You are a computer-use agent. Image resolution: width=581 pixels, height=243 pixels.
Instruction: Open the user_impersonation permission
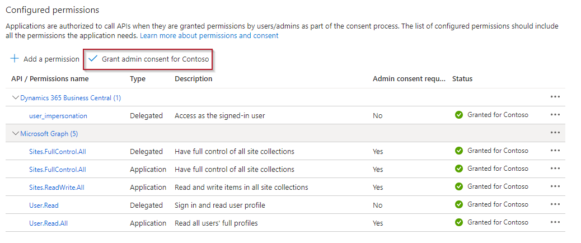click(58, 116)
